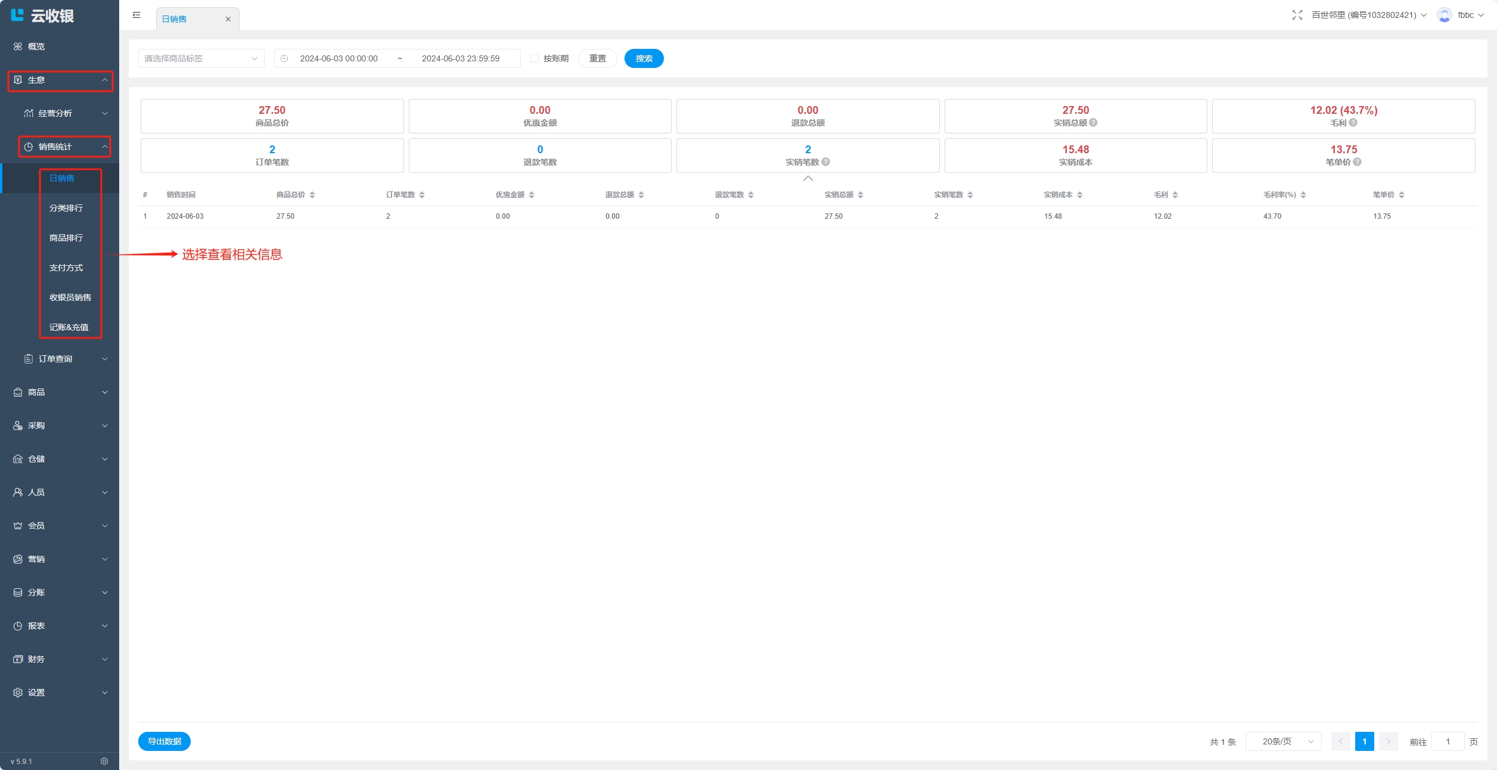Click the collapse arrow under summary cards

807,179
